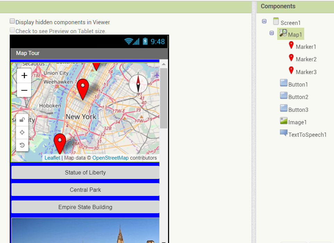Zoom out on the map with minus button
Viewport: 334px width, 243px height.
[x=24, y=90]
